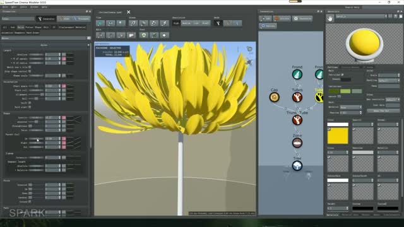The width and height of the screenshot is (404, 227).
Task: Collapse the Spine properties section
Action: pos(88,45)
